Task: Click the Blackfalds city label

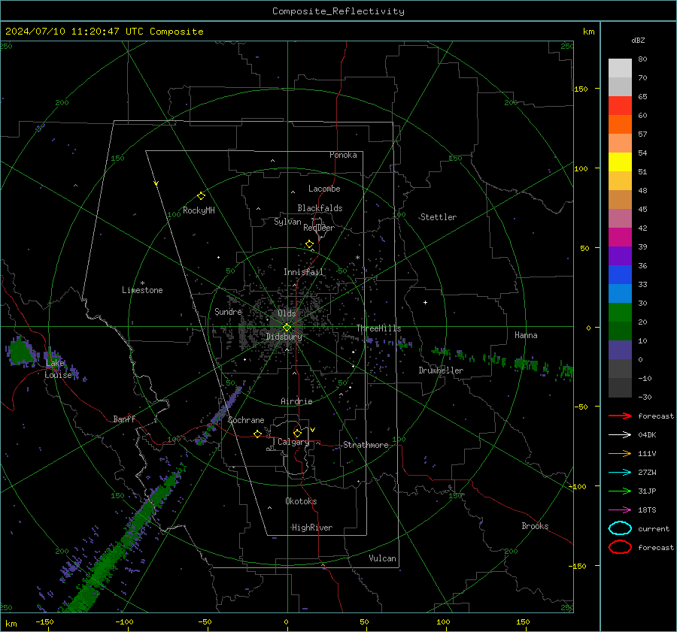Action: point(320,208)
